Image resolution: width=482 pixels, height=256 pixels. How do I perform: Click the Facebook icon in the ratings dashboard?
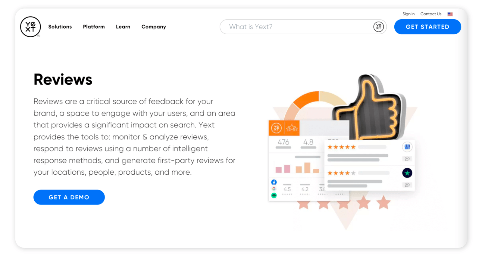click(274, 182)
